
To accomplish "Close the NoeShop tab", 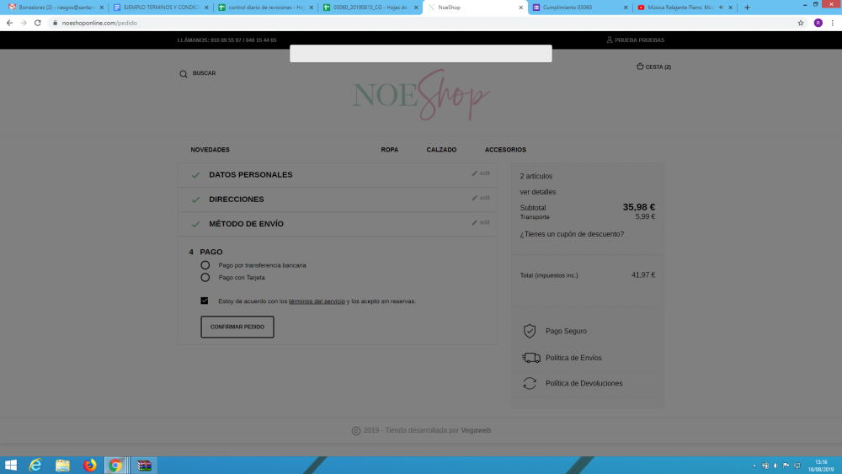I will tap(520, 8).
